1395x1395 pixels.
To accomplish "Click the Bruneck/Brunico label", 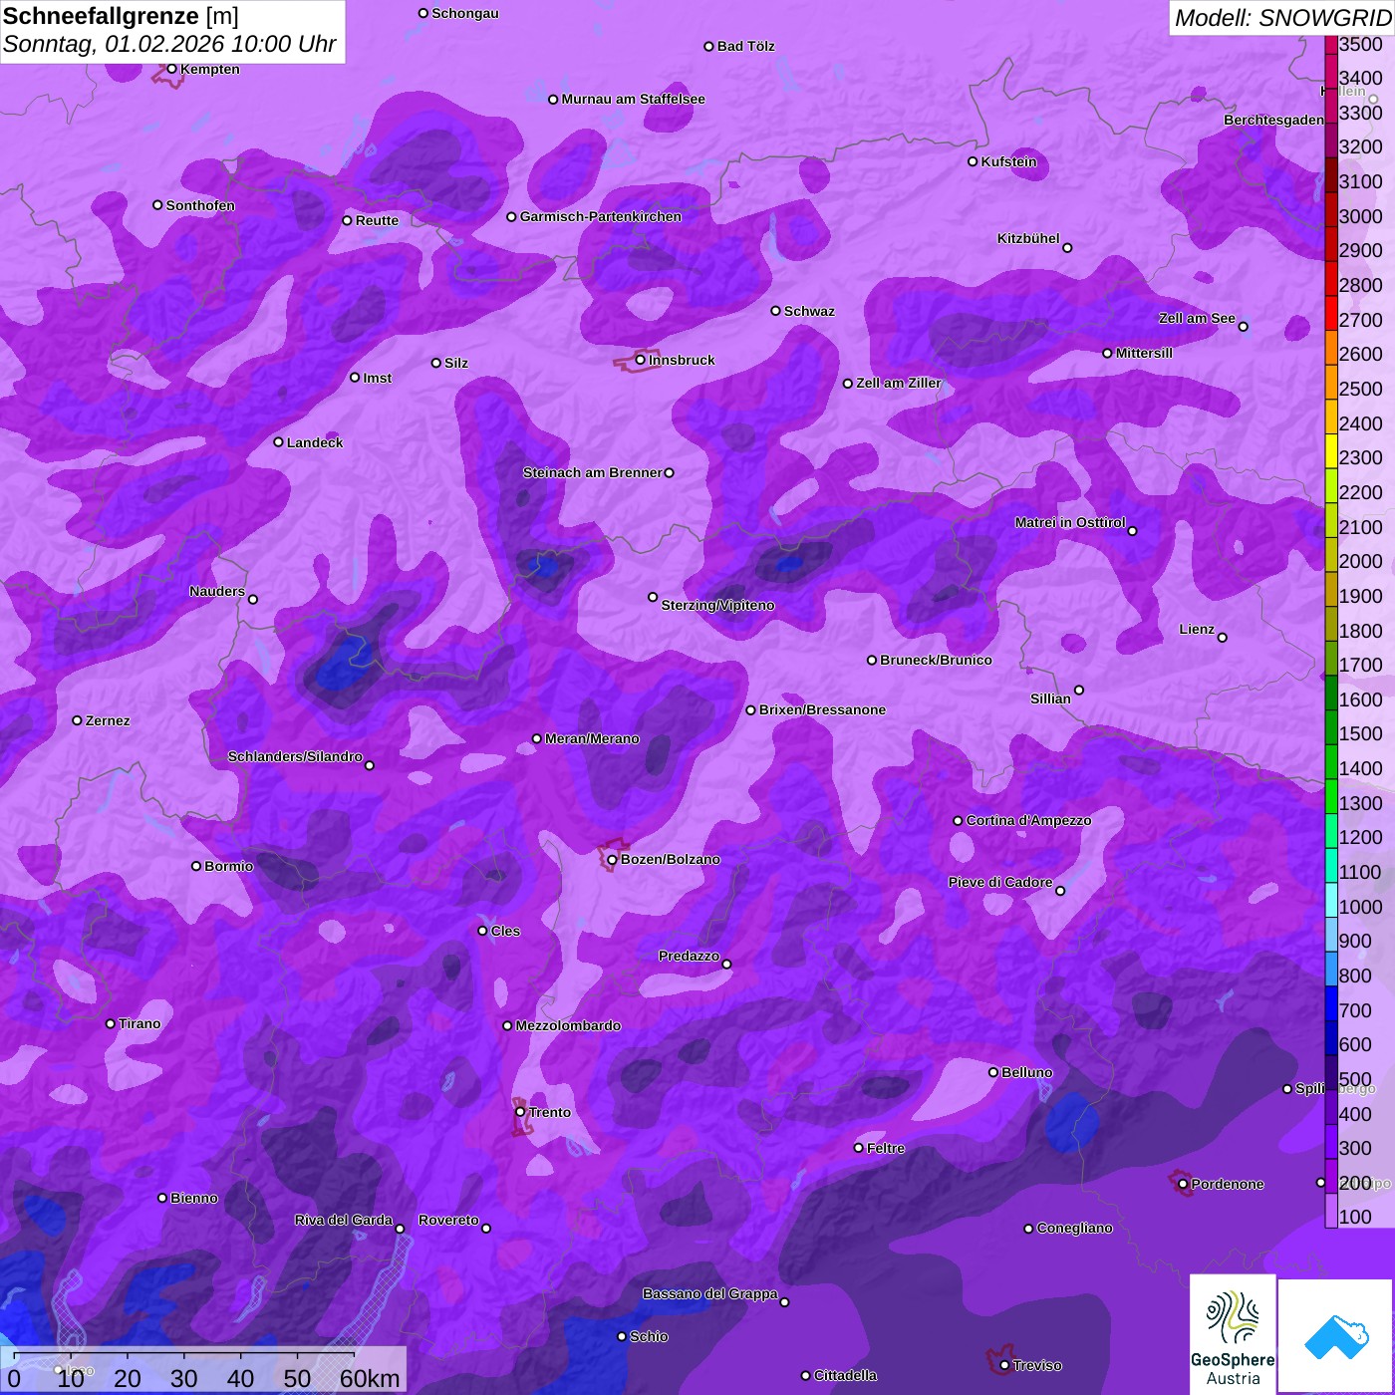I will click(x=936, y=660).
